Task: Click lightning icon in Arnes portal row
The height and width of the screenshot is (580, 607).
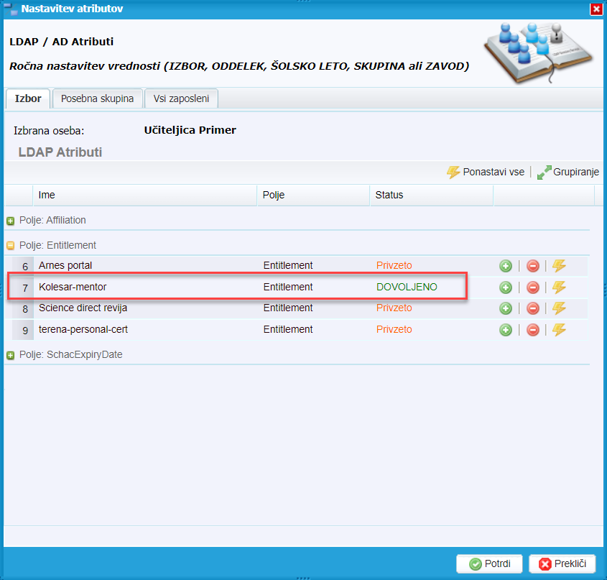Action: (x=559, y=266)
